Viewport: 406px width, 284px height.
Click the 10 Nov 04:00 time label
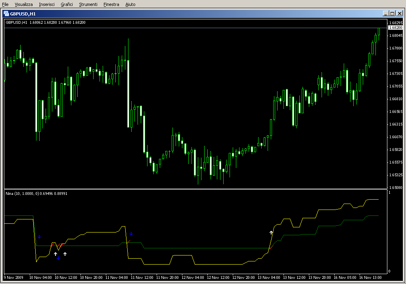pos(40,278)
